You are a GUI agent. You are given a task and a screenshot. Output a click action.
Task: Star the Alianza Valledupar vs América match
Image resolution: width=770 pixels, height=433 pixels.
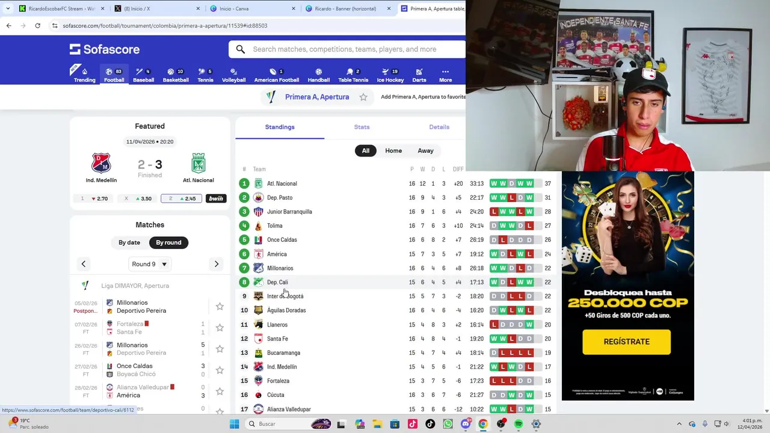220,392
